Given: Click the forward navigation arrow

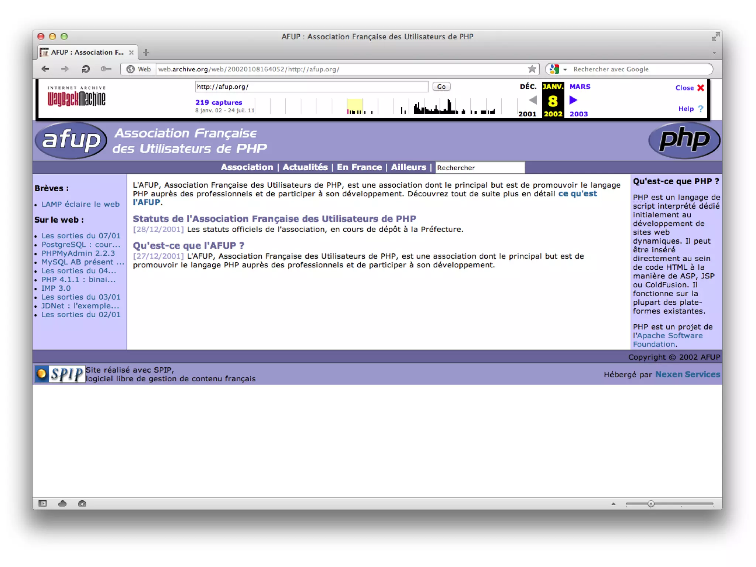Looking at the screenshot, I should [x=65, y=69].
